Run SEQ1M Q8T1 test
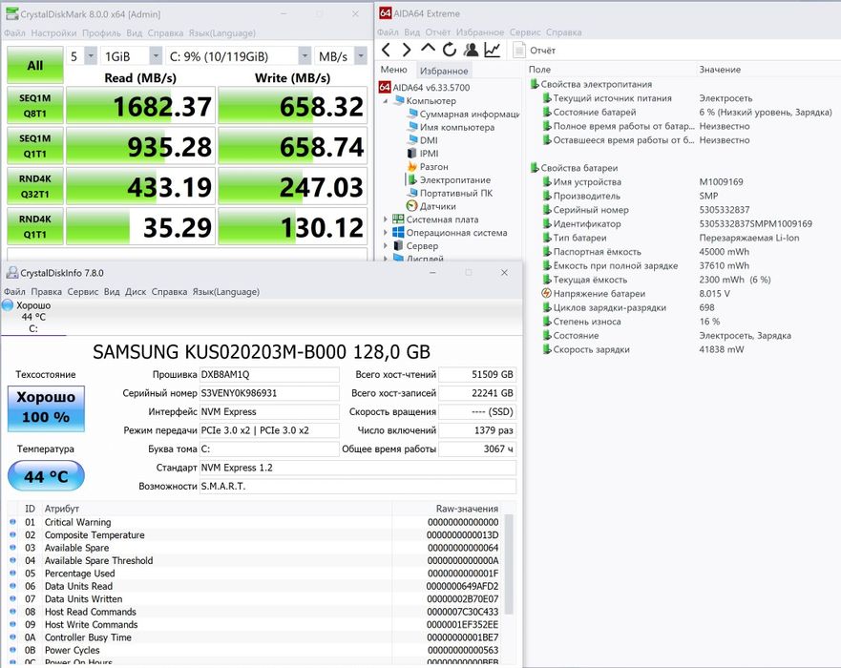Image resolution: width=841 pixels, height=668 pixels. coord(35,106)
